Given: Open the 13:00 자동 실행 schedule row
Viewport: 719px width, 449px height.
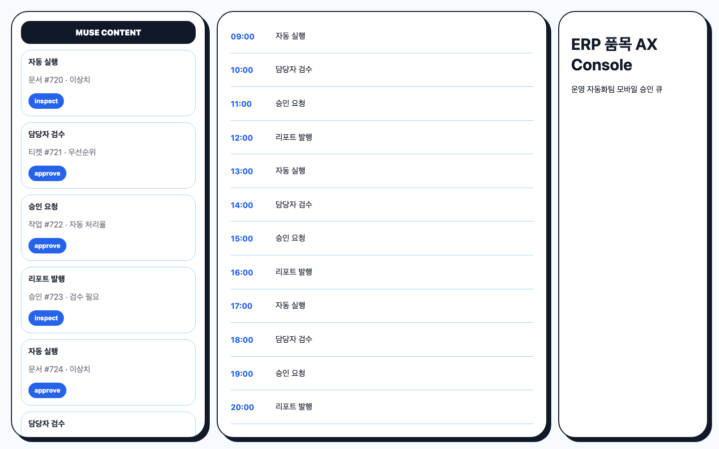Looking at the screenshot, I should point(382,171).
